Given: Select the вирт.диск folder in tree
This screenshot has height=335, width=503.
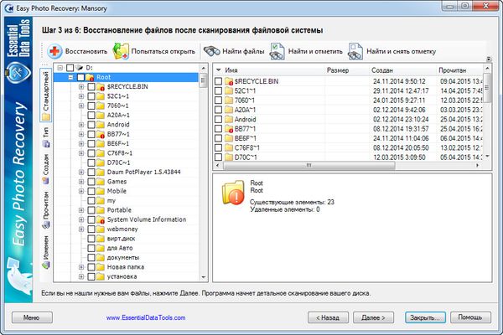Looking at the screenshot, I should (x=121, y=239).
